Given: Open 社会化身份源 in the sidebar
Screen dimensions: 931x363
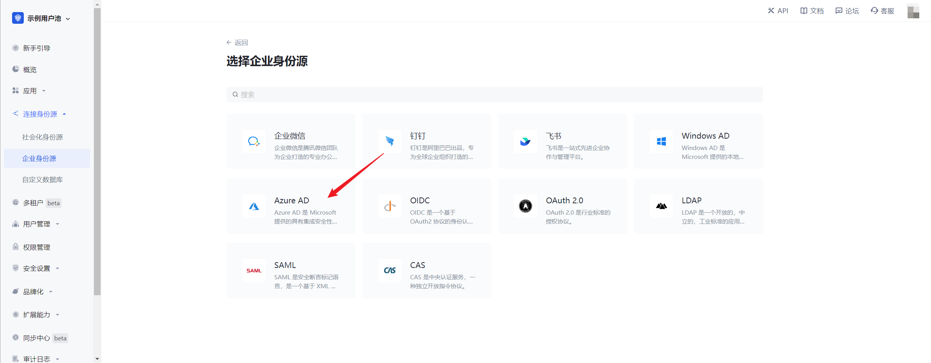Looking at the screenshot, I should click(42, 137).
